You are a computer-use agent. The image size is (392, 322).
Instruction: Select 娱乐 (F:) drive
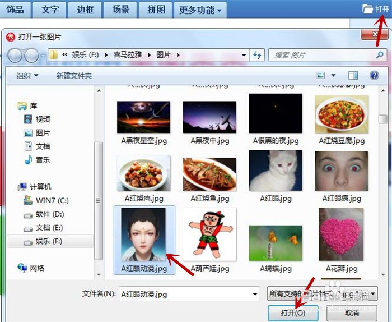tap(50, 241)
